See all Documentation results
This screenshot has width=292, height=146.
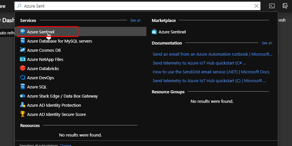pos(267,43)
